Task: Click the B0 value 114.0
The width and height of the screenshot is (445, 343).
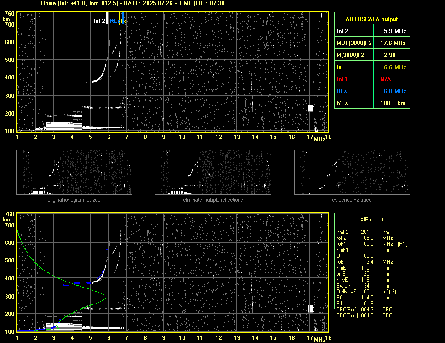Action: pos(367,298)
